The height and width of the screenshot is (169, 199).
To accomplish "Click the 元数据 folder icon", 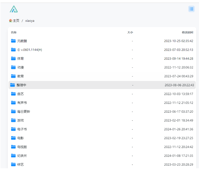I will (x=14, y=41).
